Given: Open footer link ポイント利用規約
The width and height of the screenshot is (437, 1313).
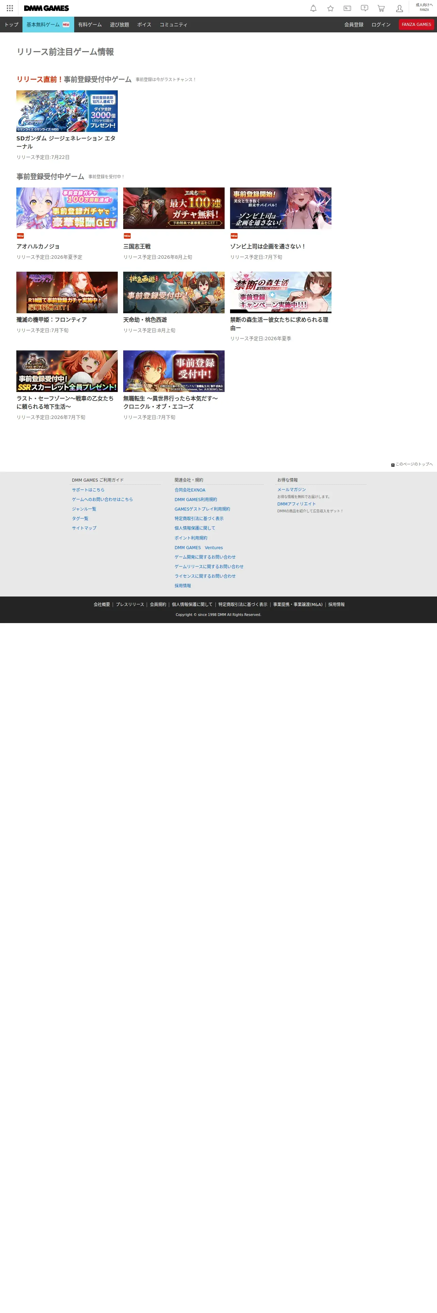Looking at the screenshot, I should pos(191,538).
